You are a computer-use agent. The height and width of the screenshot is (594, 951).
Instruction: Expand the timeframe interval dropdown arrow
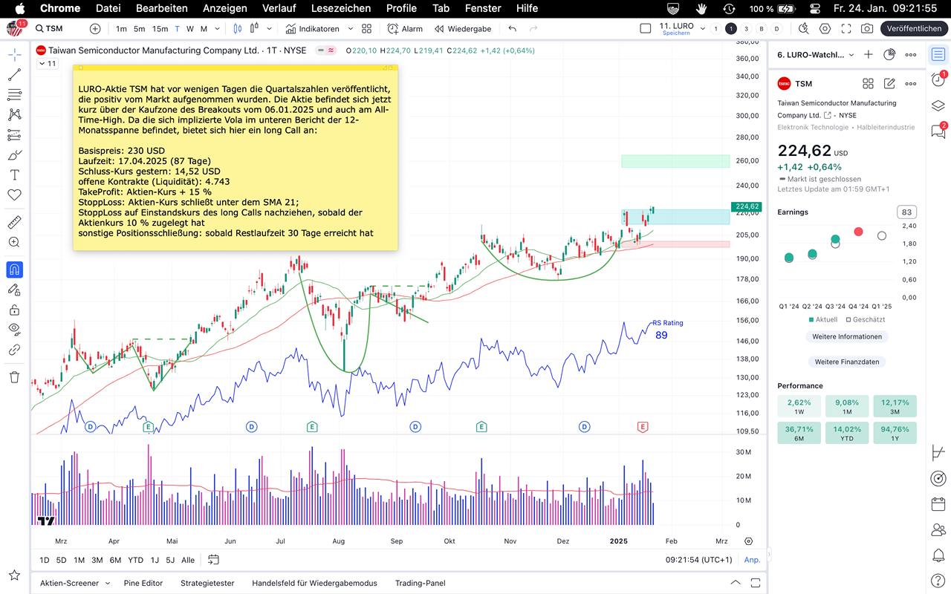click(217, 29)
